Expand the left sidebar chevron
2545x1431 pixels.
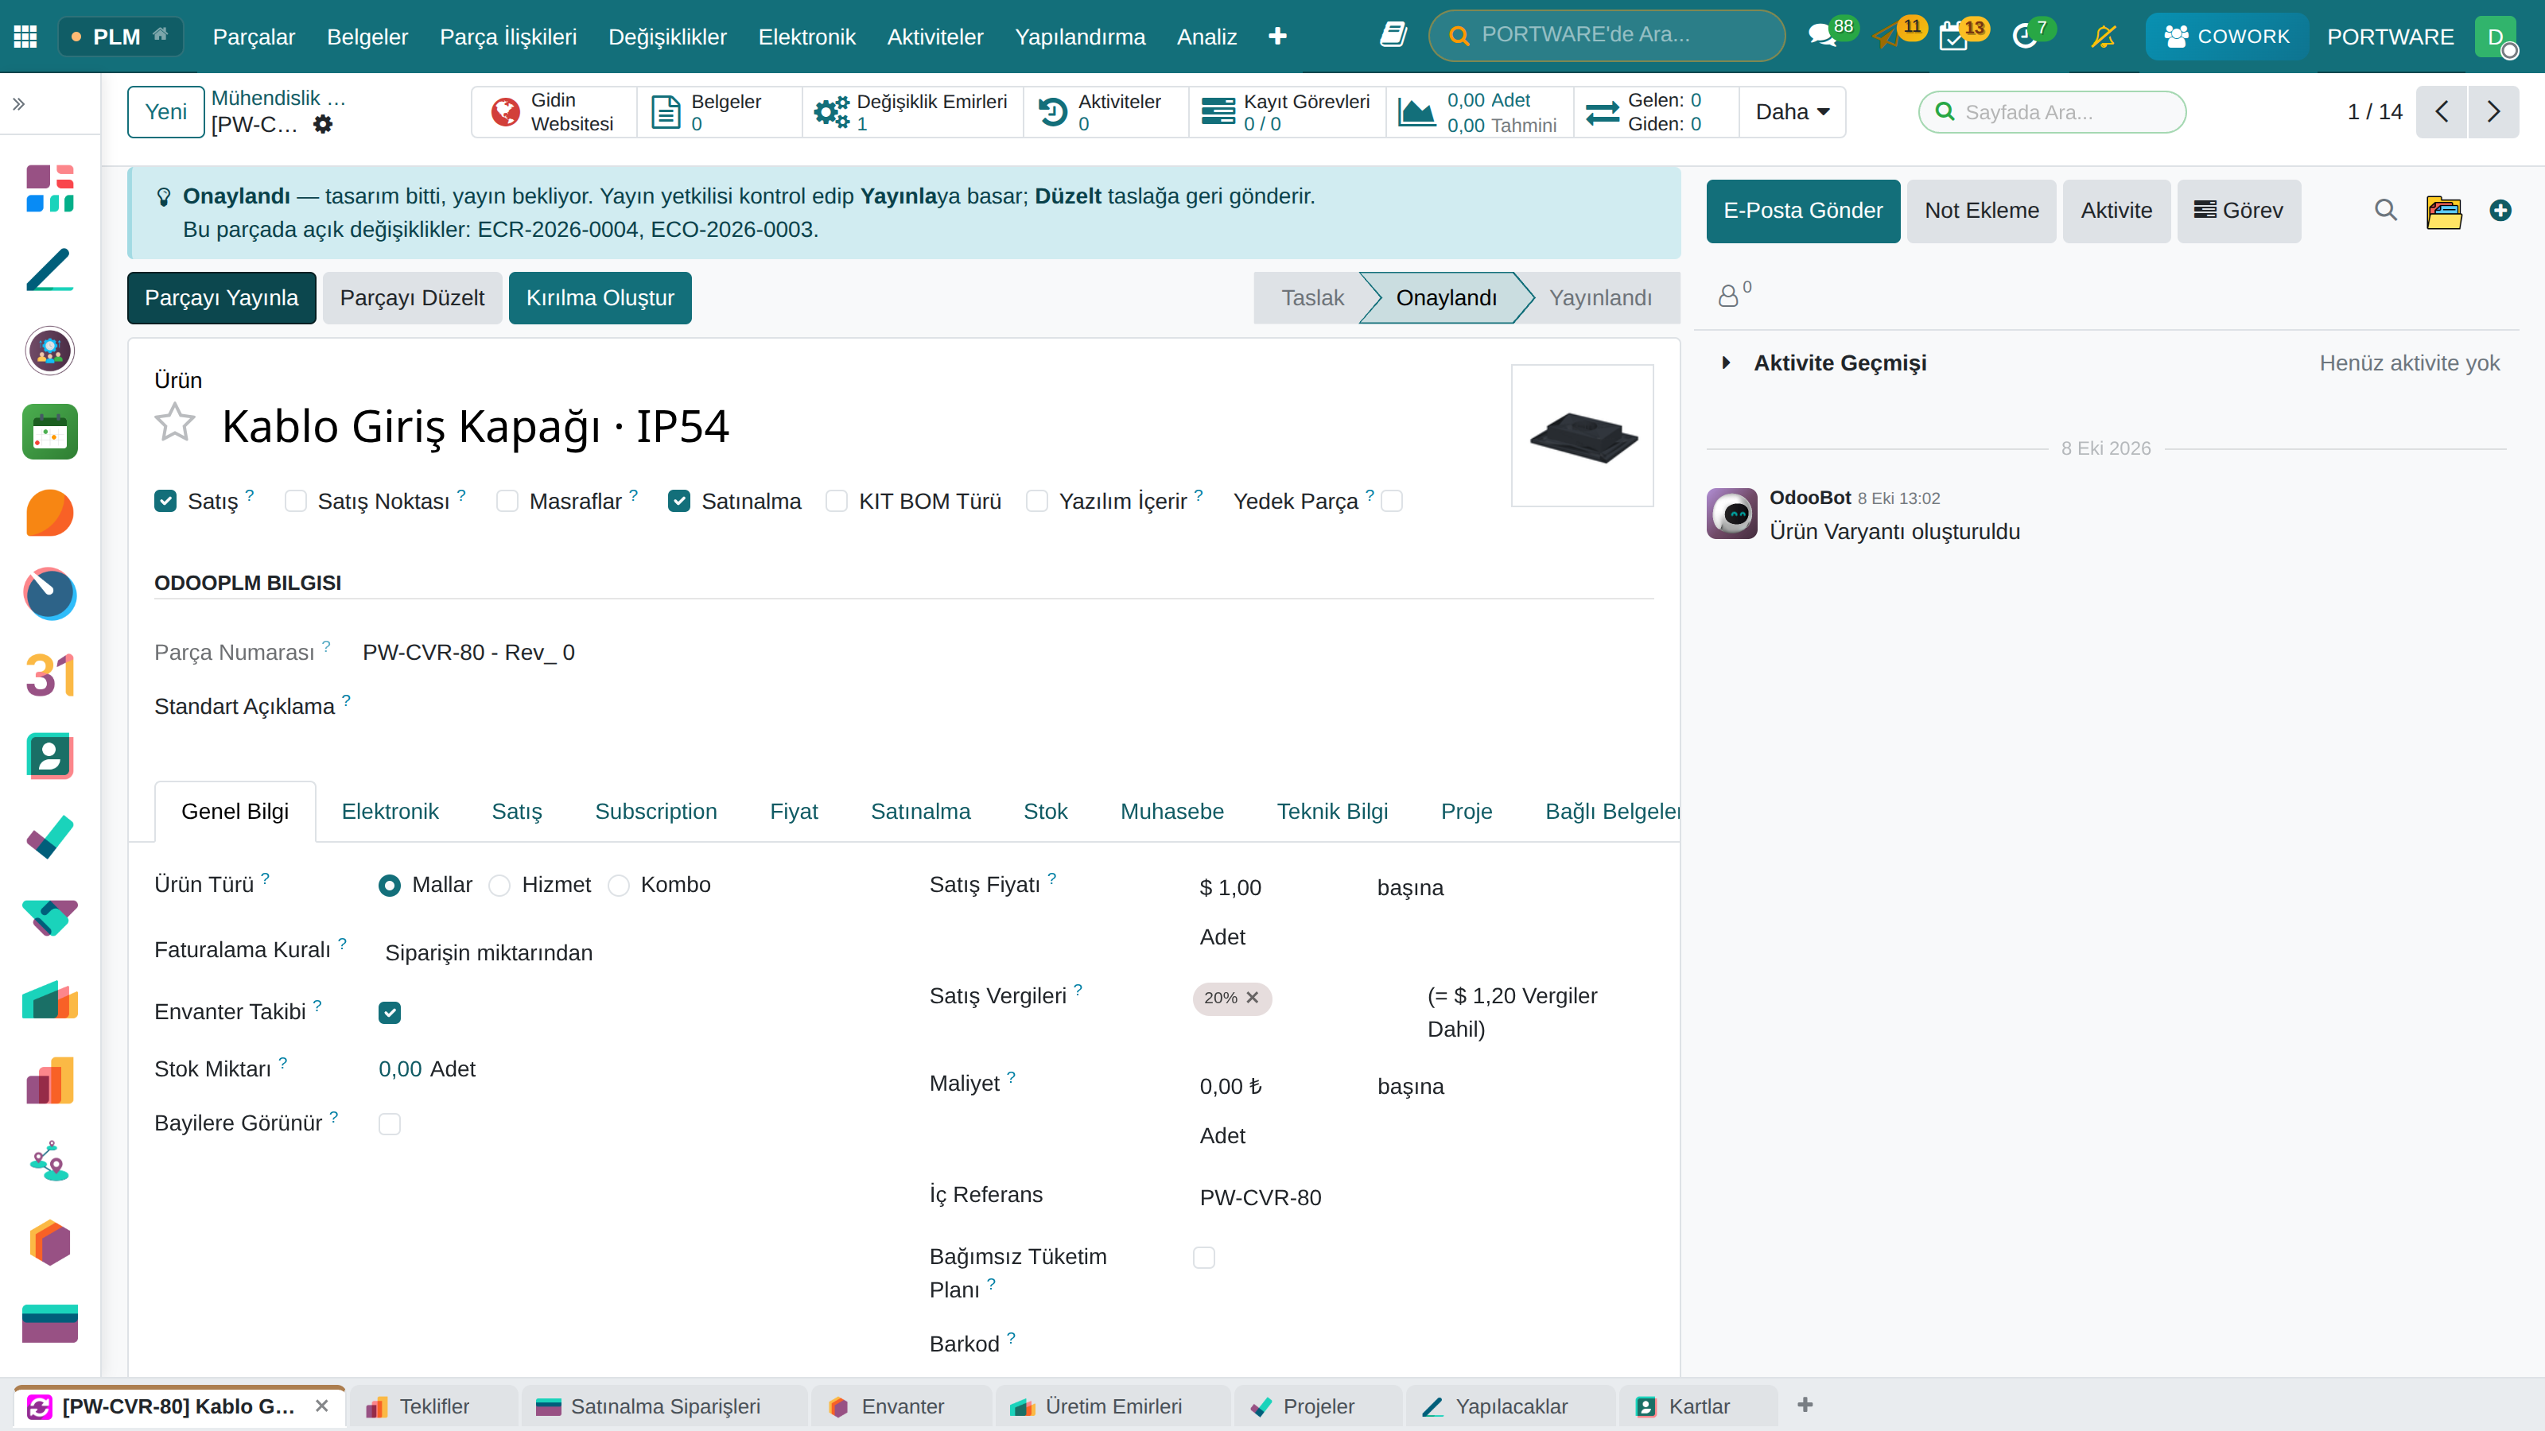19,103
